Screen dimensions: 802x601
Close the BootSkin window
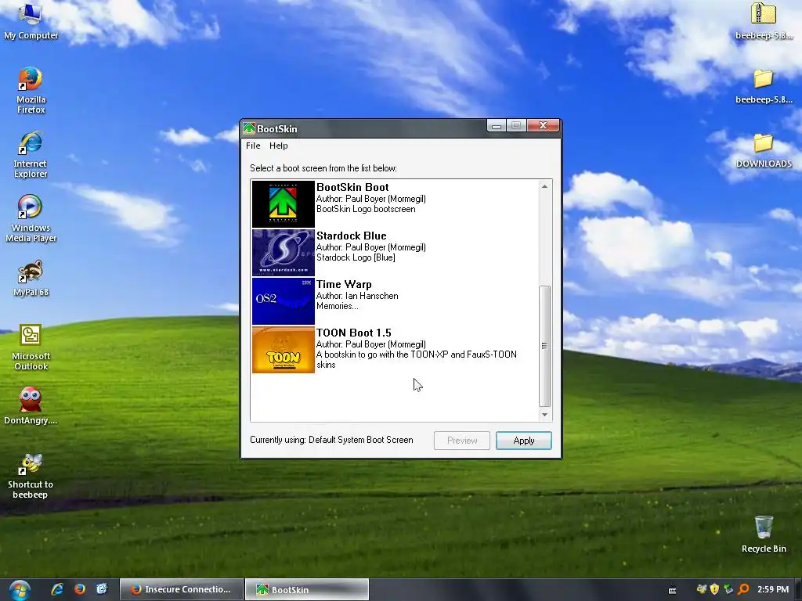pyautogui.click(x=543, y=125)
